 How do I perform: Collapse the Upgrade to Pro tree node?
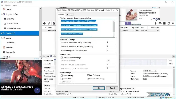tap(2, 14)
